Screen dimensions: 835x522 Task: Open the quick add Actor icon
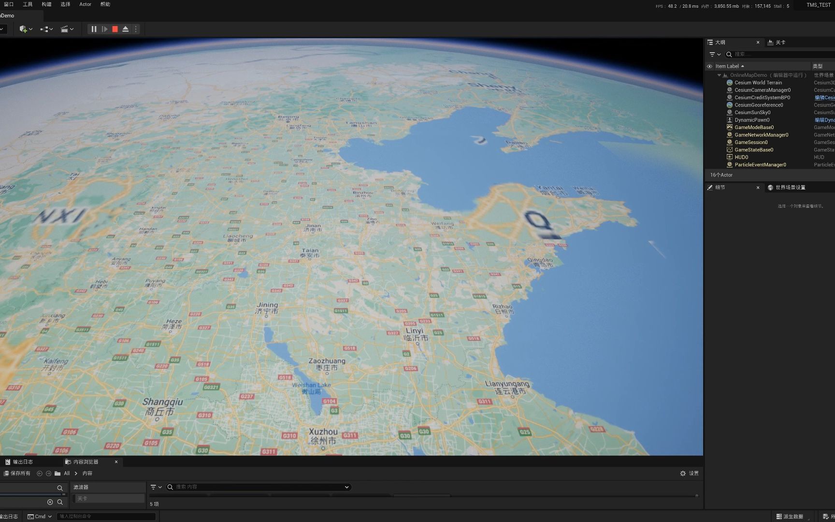click(x=23, y=29)
